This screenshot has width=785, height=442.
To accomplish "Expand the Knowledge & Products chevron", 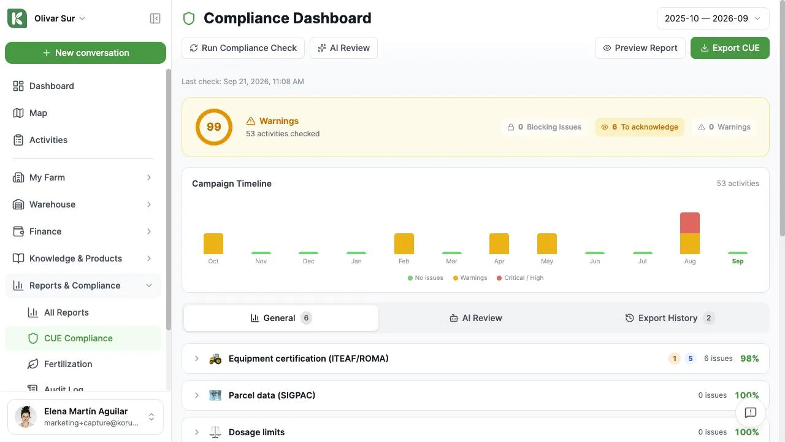I will click(x=149, y=258).
